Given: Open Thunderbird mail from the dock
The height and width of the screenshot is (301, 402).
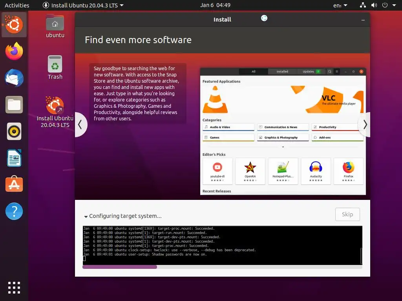Looking at the screenshot, I should [x=14, y=78].
